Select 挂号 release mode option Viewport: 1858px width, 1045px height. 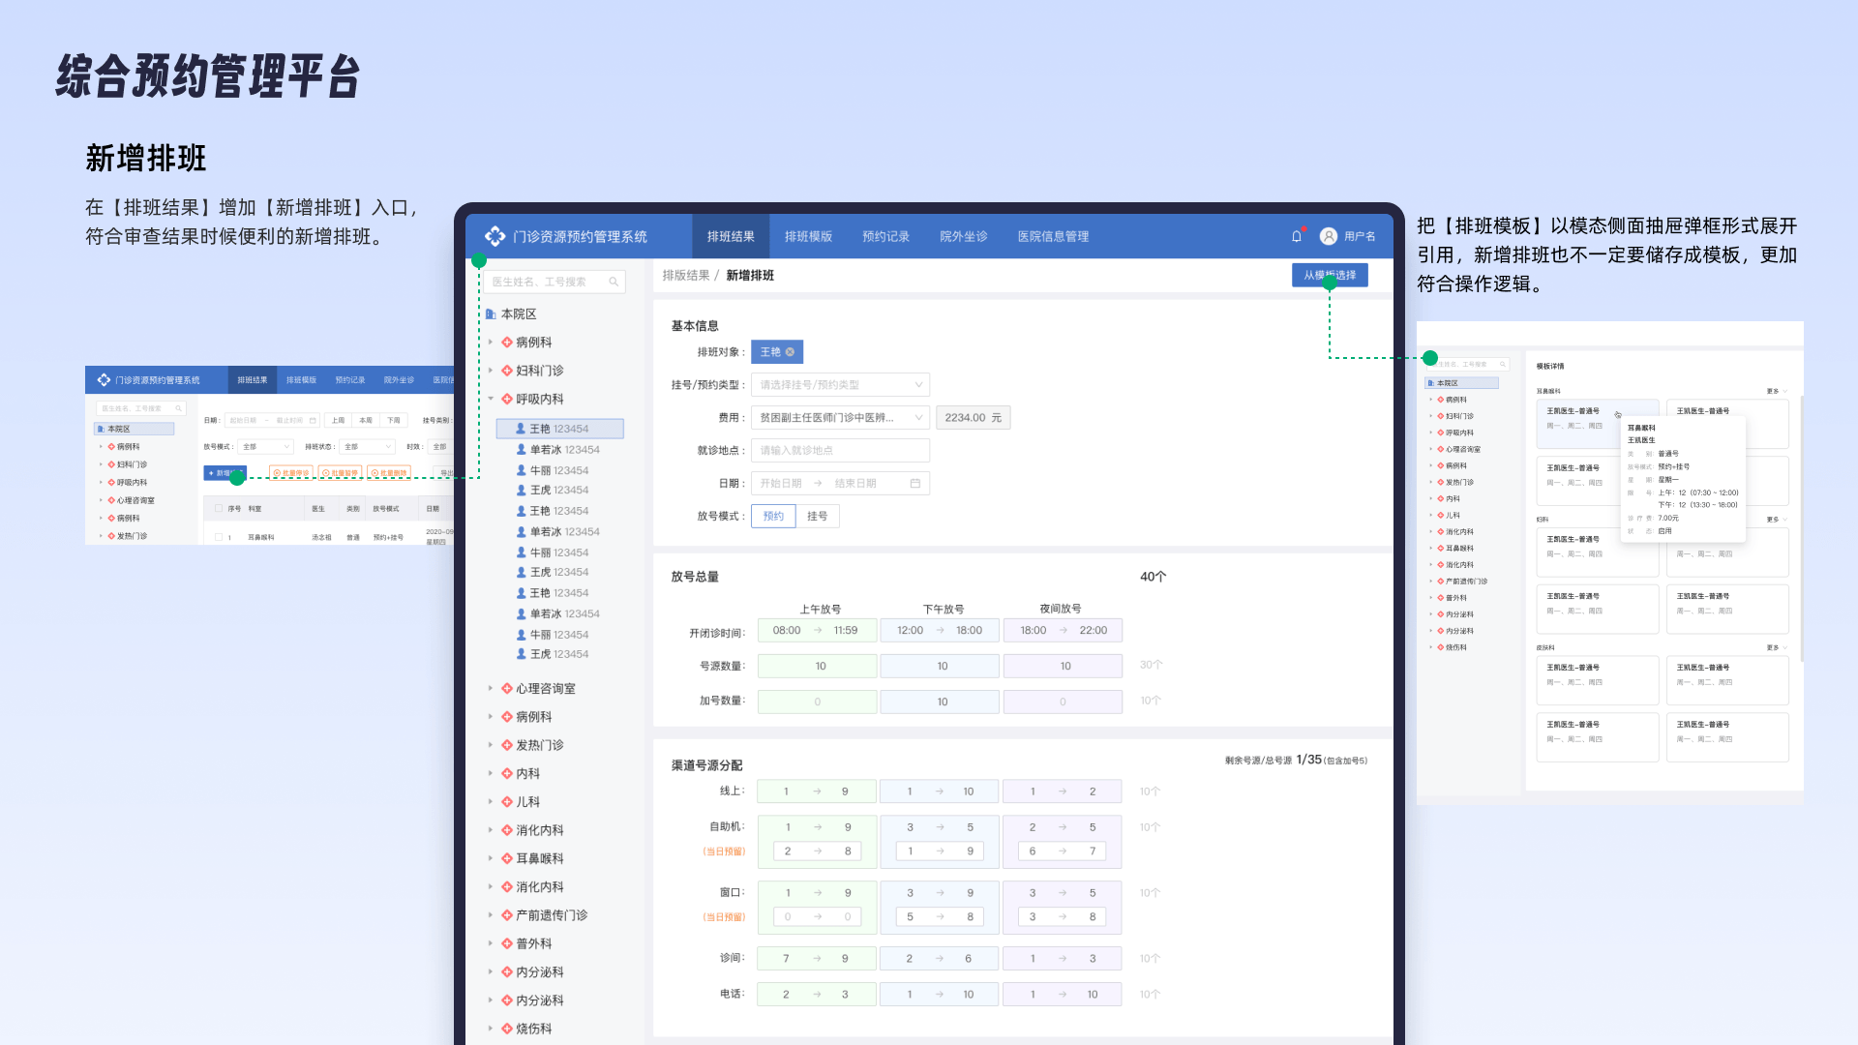817,516
